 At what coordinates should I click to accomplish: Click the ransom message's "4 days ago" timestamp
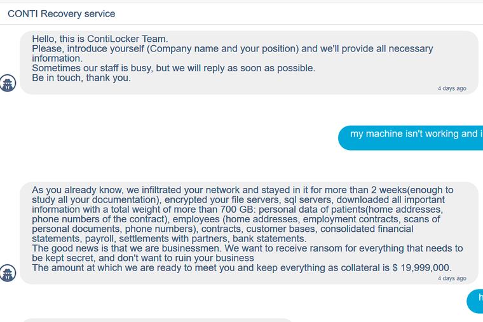tap(451, 278)
